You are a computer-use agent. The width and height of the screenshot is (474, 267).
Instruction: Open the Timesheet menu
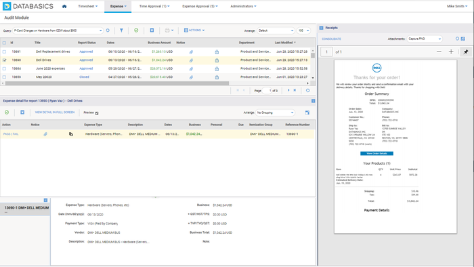(x=87, y=6)
